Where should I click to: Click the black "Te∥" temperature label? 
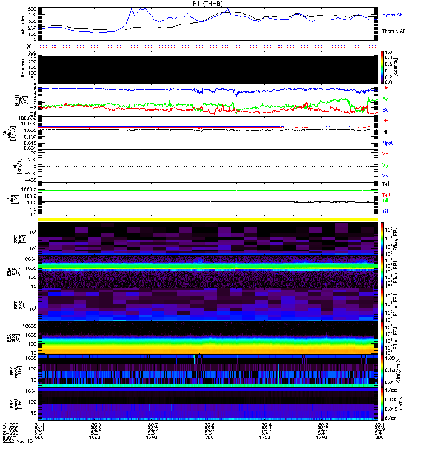pyautogui.click(x=386, y=184)
